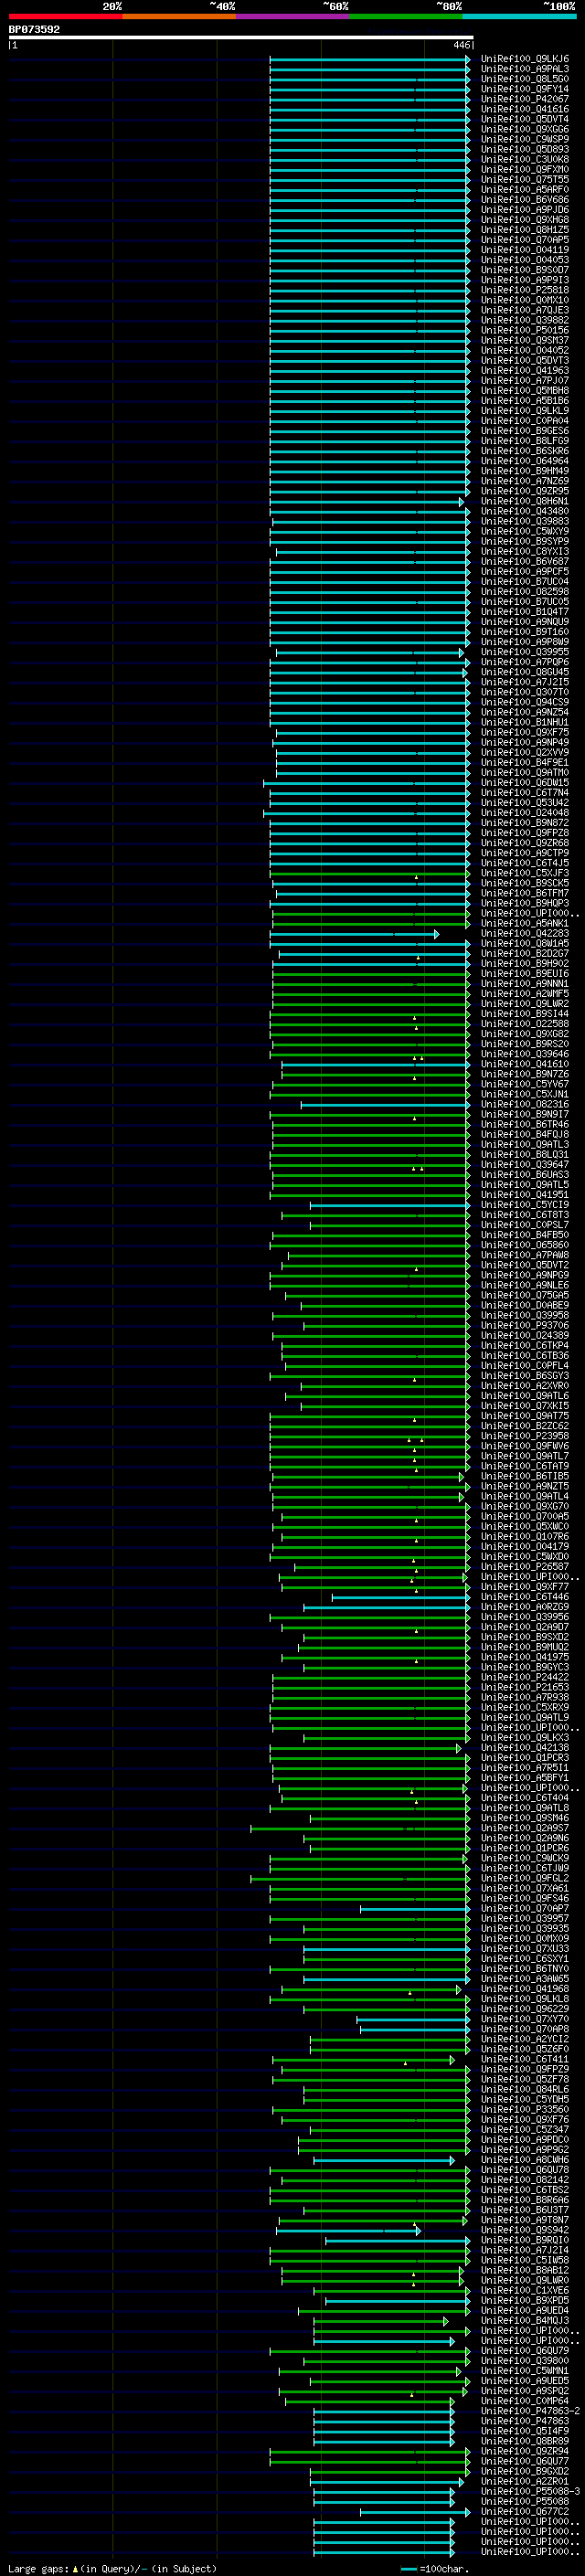Click hit label UniRef100_C6T446

tap(525, 1597)
